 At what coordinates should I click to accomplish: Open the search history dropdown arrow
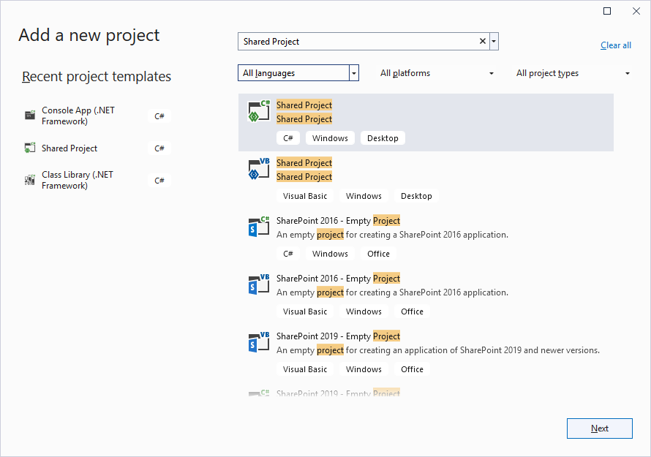(x=494, y=41)
